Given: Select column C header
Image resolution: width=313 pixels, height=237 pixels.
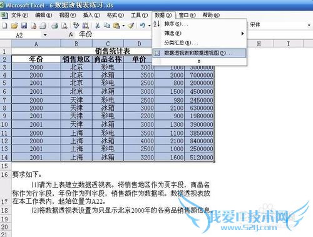Looking at the screenshot, I should pyautogui.click(x=108, y=44).
